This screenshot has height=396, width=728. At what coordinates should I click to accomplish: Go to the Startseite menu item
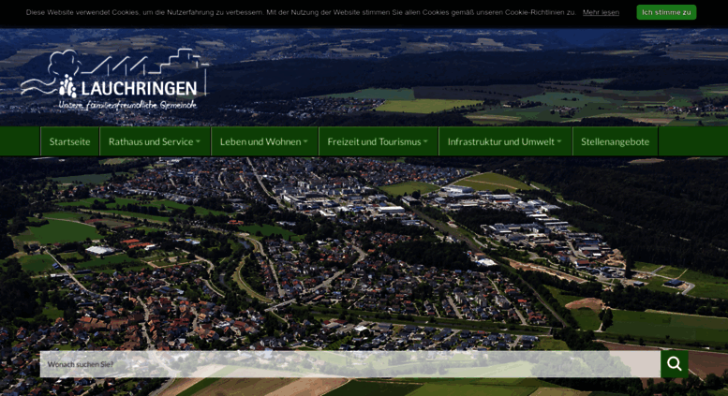pos(69,141)
